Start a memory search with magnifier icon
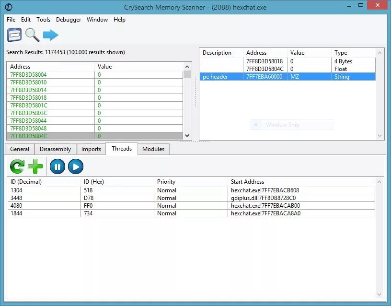The image size is (391, 306). click(x=33, y=35)
